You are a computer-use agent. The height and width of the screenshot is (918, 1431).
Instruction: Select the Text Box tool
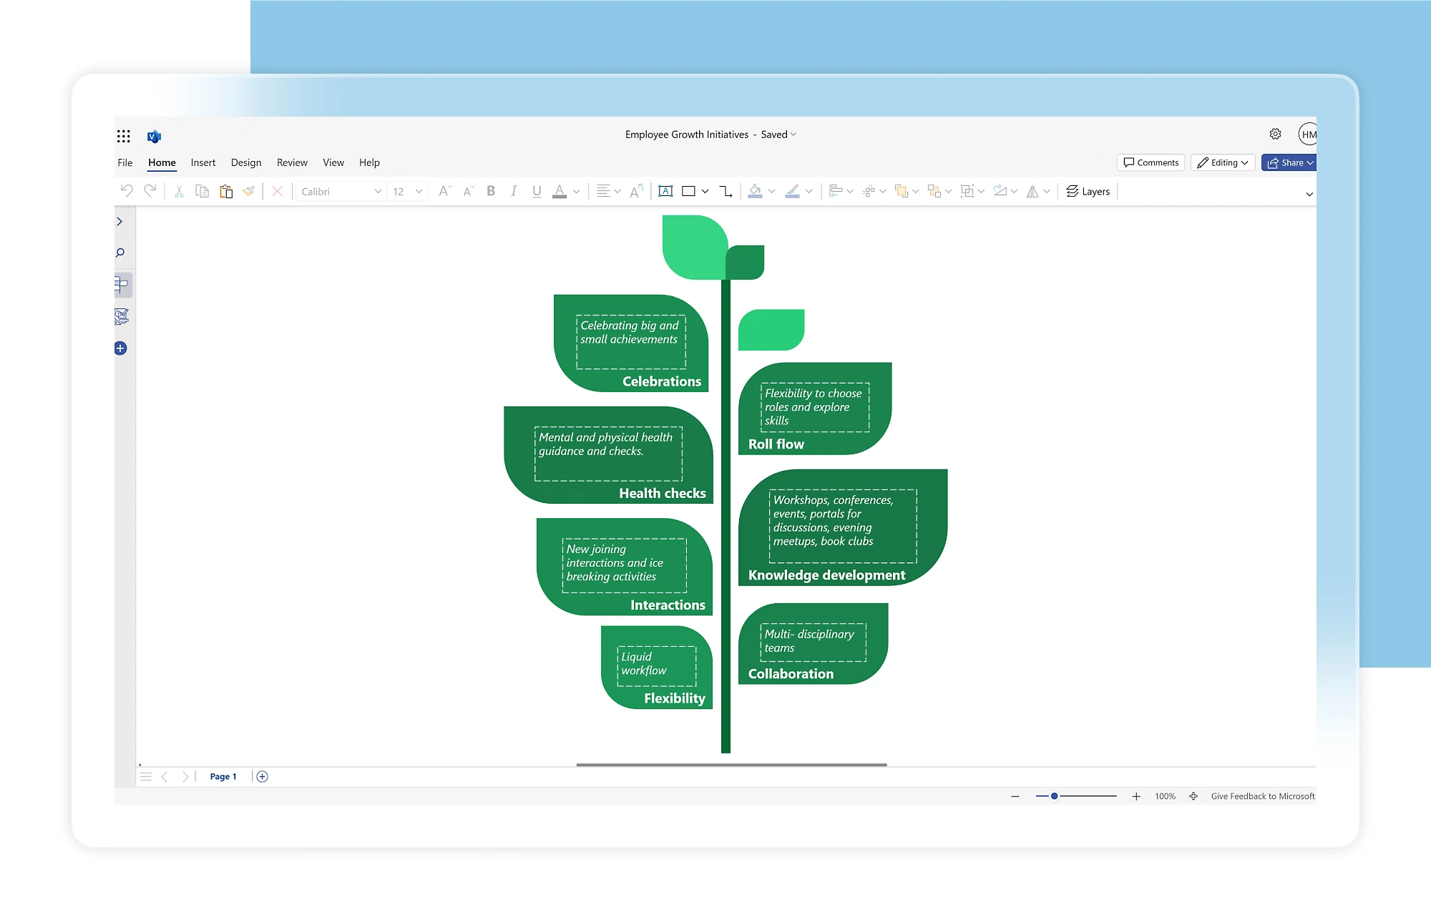click(x=665, y=191)
